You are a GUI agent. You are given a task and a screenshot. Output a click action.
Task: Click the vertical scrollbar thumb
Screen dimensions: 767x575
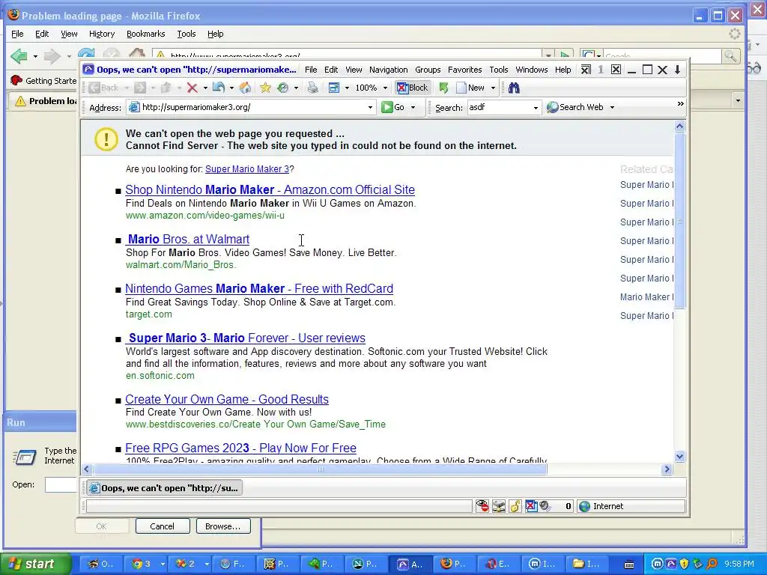pos(679,221)
